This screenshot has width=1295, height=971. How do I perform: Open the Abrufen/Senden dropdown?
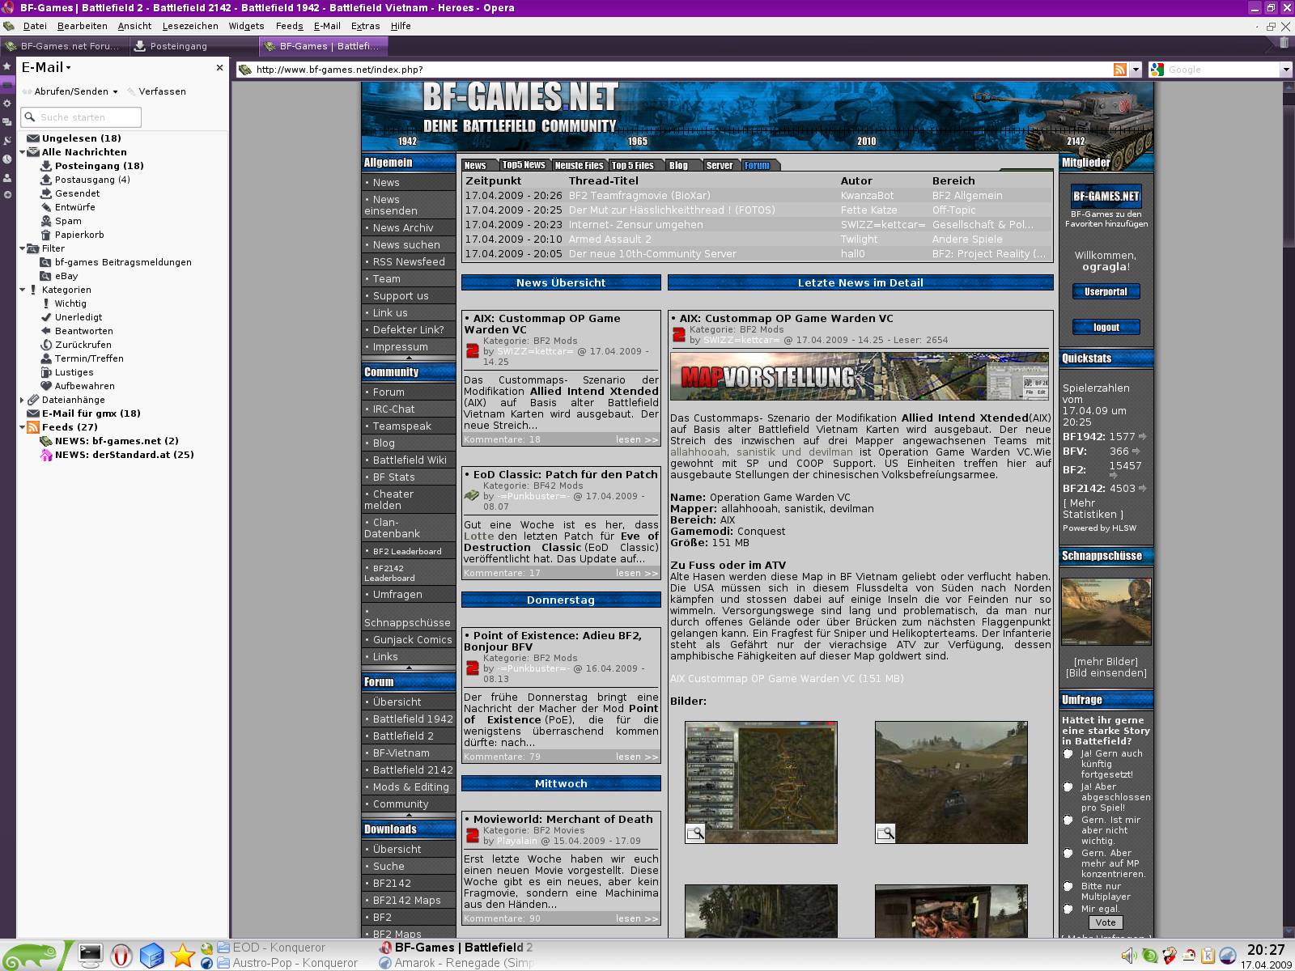[x=115, y=92]
